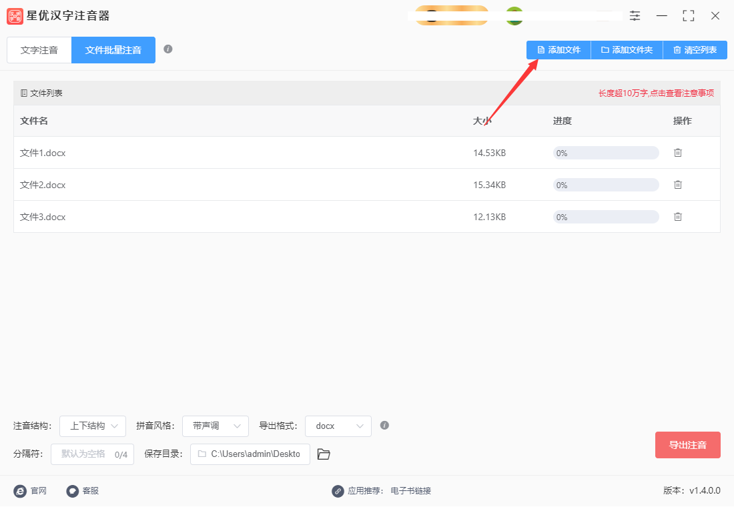Click 添加文件夹 button
This screenshot has width=734, height=507.
click(x=627, y=50)
